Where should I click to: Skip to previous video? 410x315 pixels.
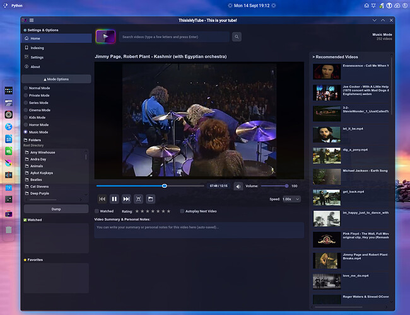click(102, 199)
